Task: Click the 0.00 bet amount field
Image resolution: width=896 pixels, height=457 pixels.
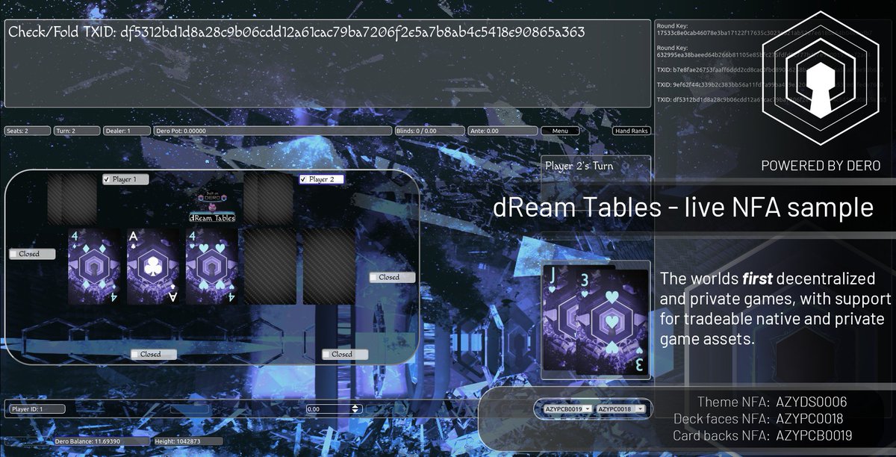Action: 335,409
